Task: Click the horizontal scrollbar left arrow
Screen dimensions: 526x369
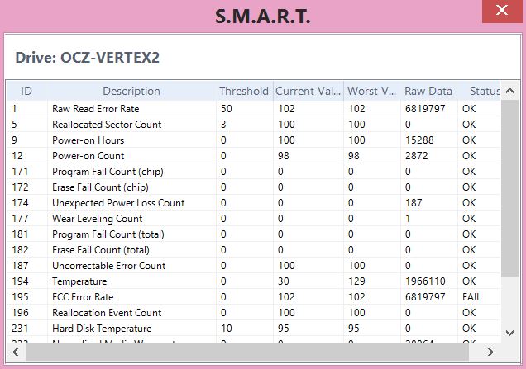Action: click(x=16, y=352)
